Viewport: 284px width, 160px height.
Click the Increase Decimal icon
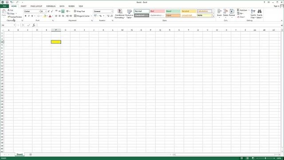point(108,16)
